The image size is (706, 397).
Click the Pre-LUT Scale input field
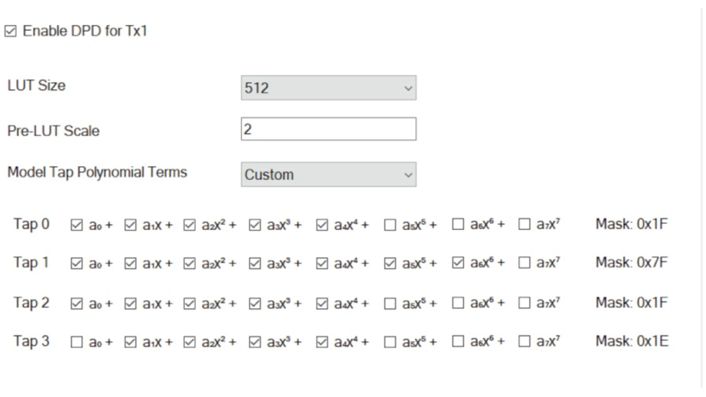pos(328,129)
